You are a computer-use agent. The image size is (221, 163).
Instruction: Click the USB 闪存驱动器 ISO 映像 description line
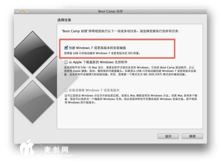(x=102, y=53)
